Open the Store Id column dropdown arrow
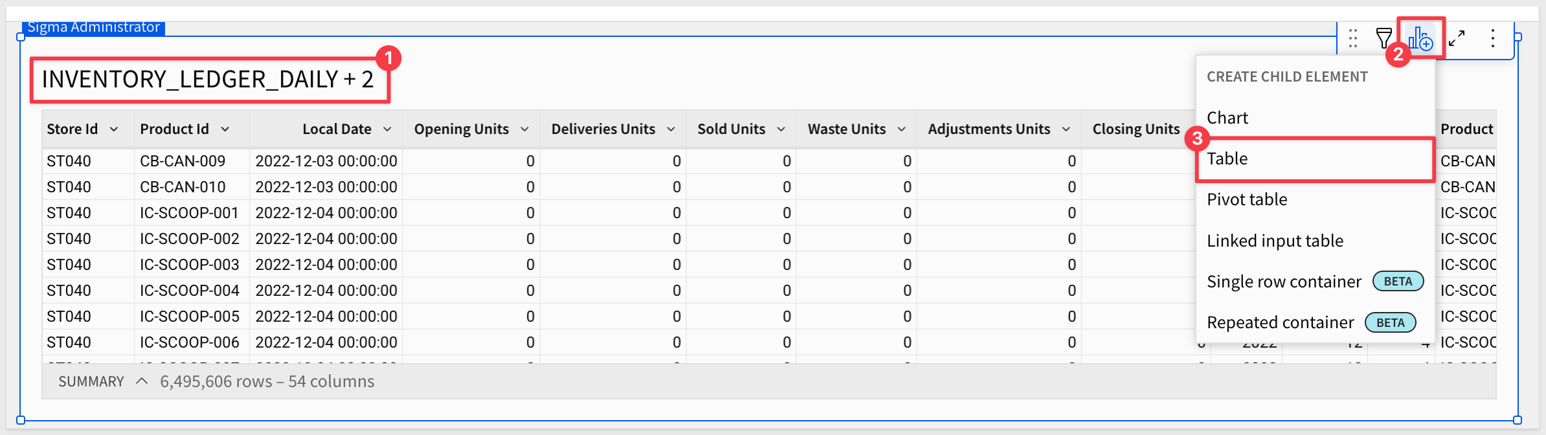This screenshot has height=435, width=1546. click(114, 129)
